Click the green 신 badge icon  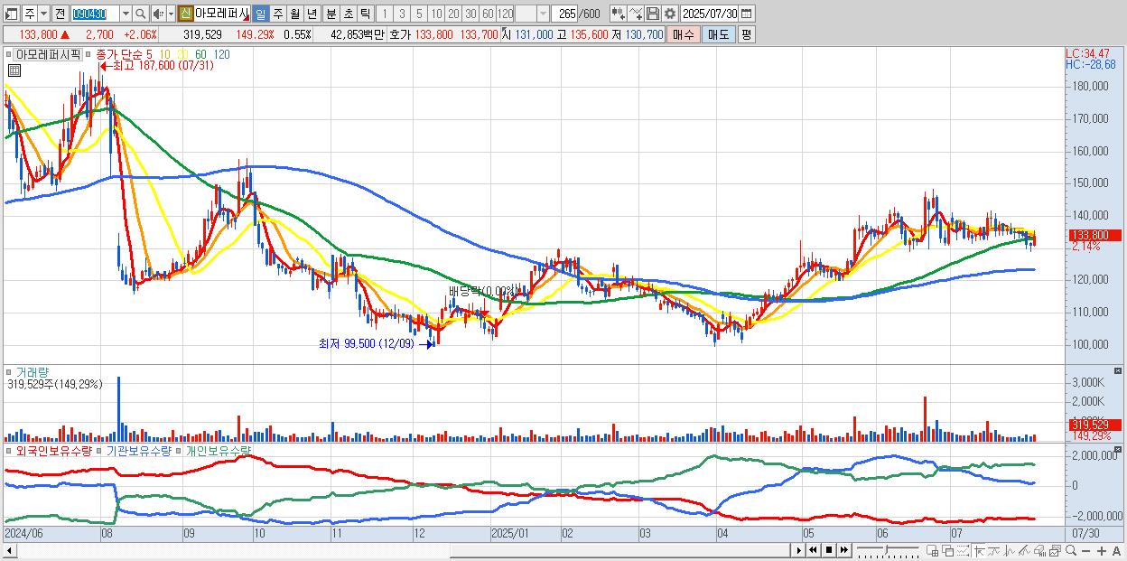point(185,14)
